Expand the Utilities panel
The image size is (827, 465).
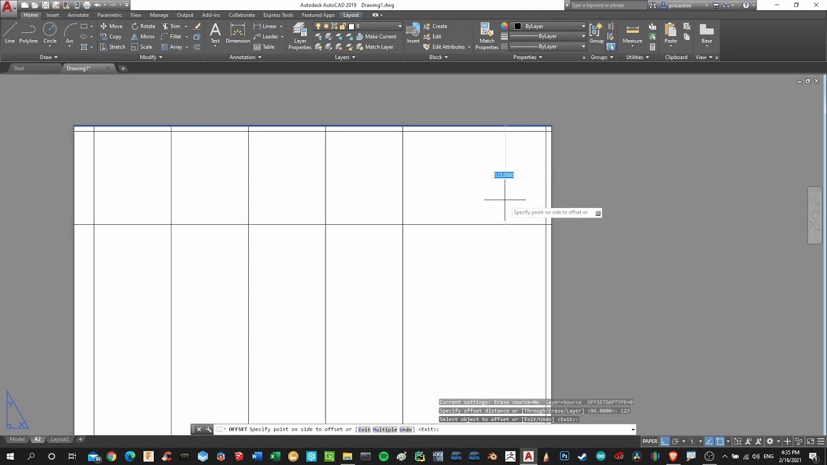click(637, 57)
